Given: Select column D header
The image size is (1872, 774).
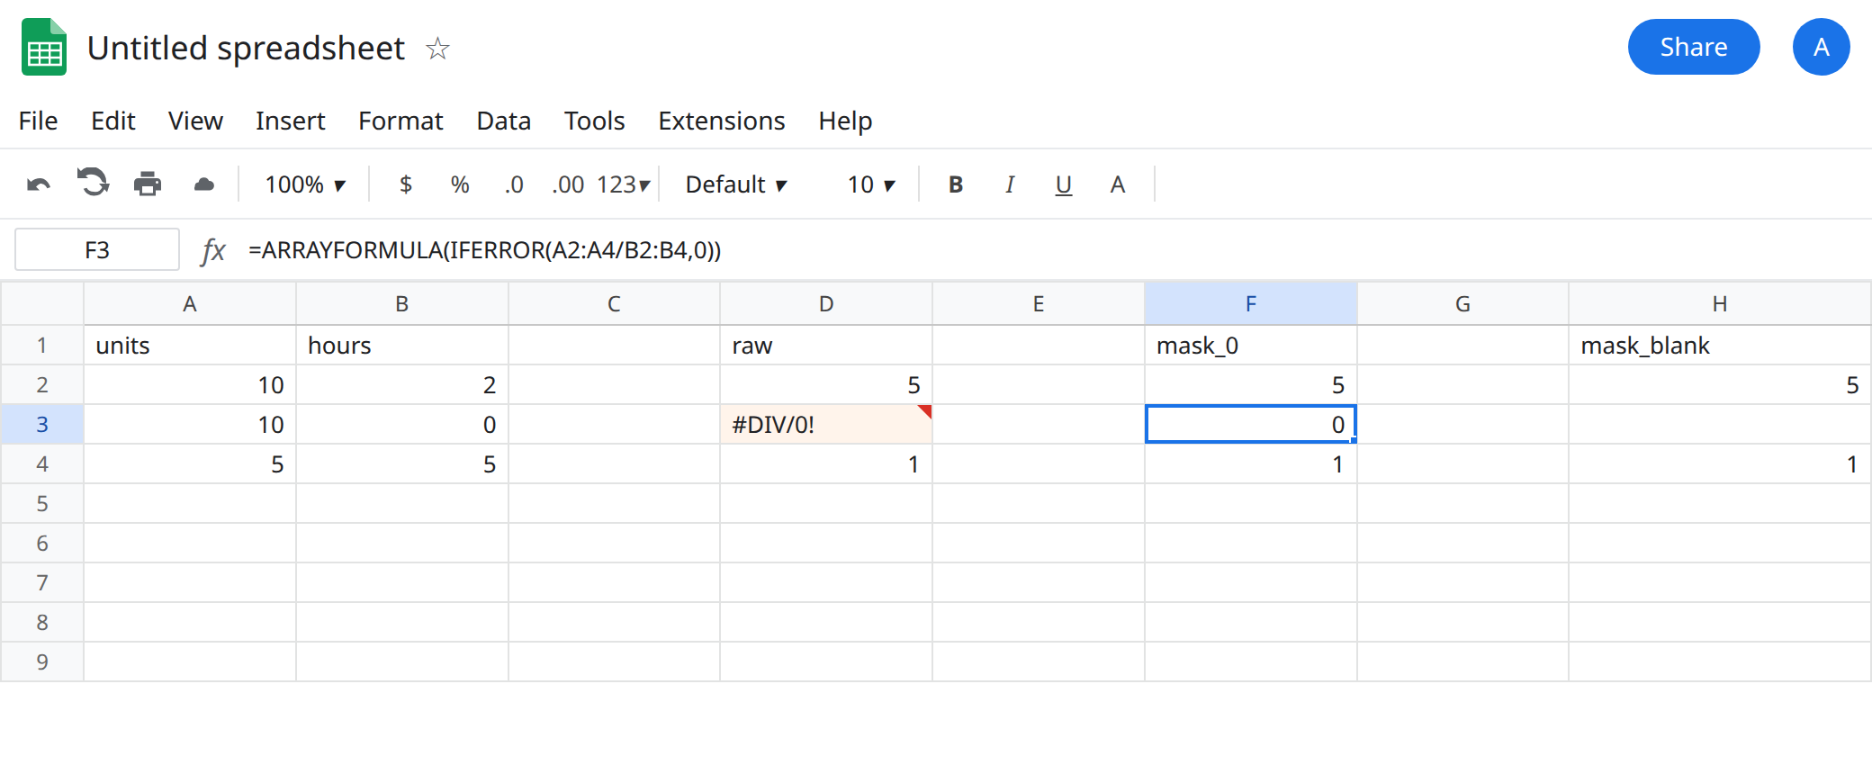Looking at the screenshot, I should 826,303.
